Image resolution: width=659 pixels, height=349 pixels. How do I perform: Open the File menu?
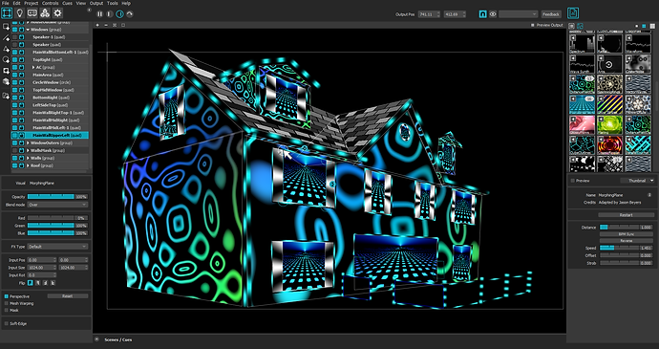coord(5,3)
